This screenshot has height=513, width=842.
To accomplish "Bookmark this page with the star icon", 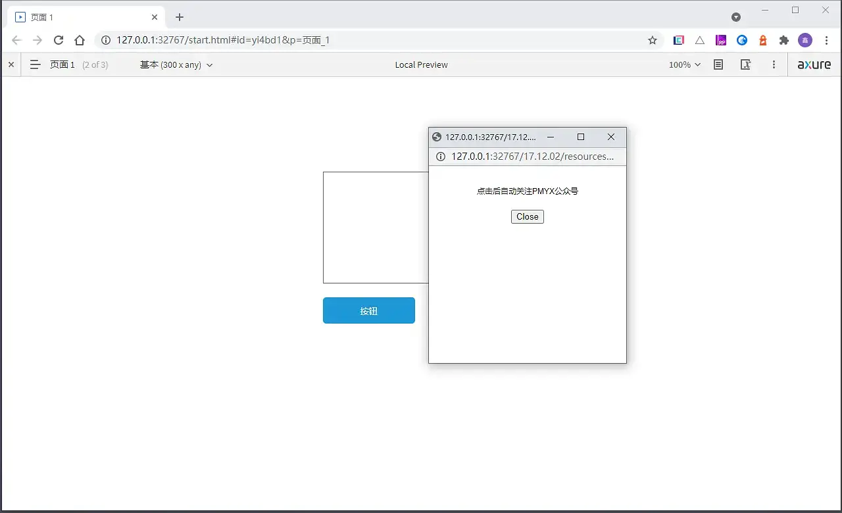I will (653, 40).
